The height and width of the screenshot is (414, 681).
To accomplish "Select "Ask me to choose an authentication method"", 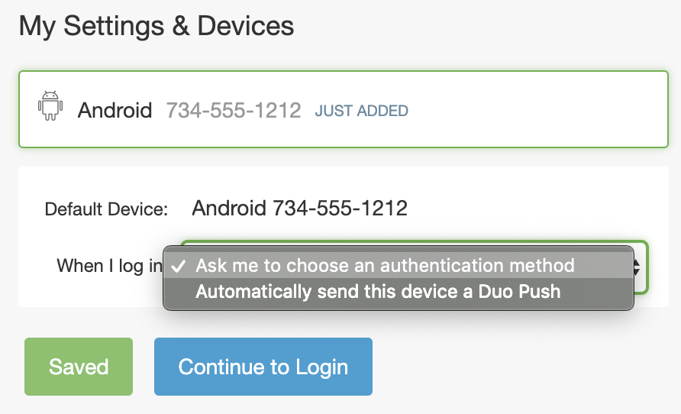I will pos(385,266).
